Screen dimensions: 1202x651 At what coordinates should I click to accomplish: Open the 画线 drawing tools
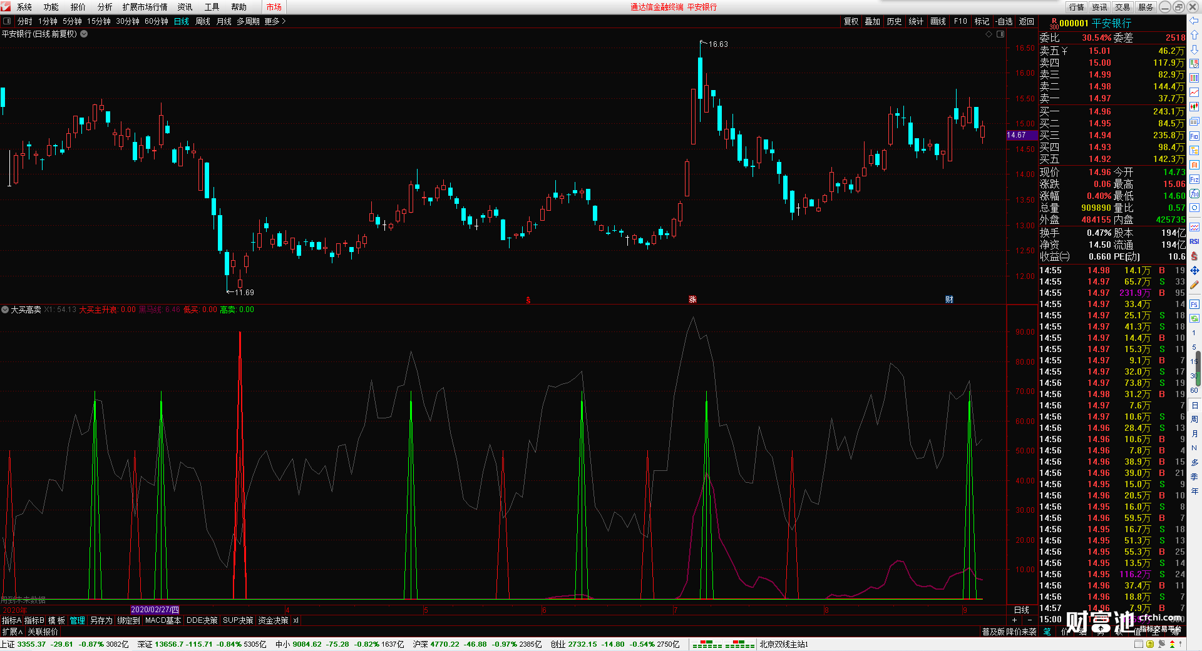[x=938, y=21]
